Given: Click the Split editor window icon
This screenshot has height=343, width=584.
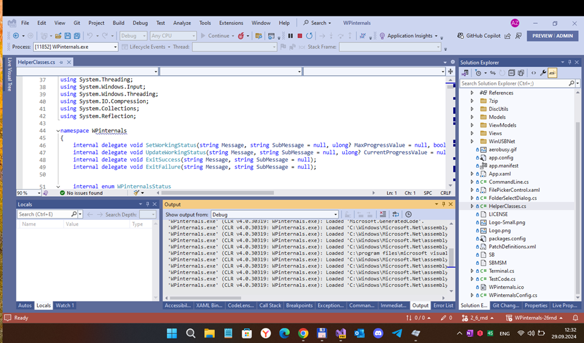Looking at the screenshot, I should pos(450,71).
